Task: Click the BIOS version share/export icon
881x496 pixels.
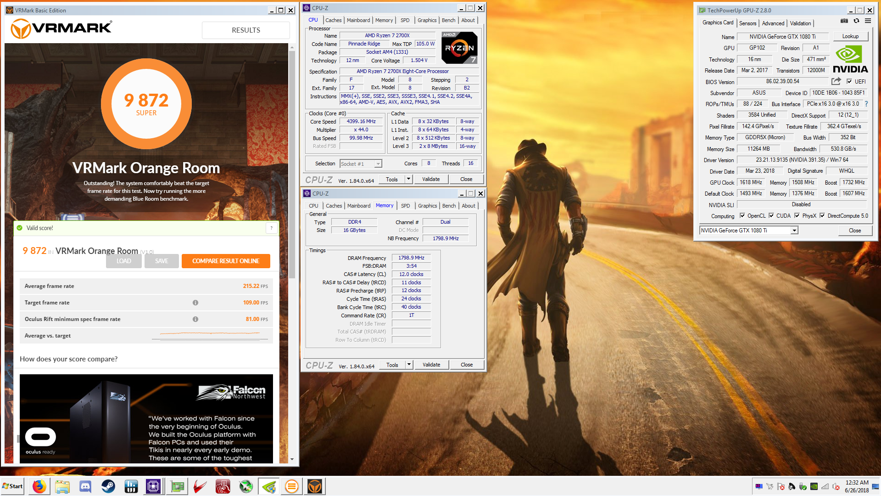Action: 836,81
